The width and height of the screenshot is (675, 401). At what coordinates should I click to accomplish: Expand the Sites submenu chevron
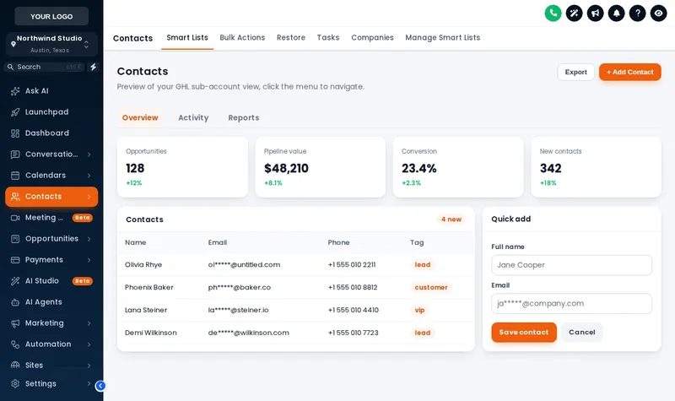pos(89,366)
